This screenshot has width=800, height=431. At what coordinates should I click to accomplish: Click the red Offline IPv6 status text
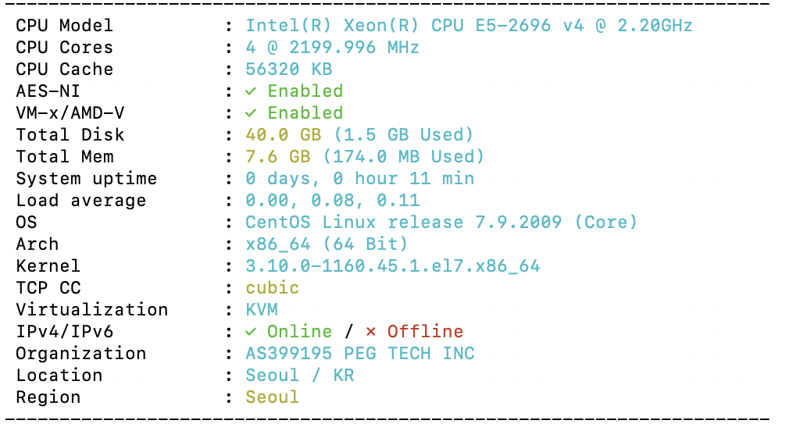(x=426, y=332)
